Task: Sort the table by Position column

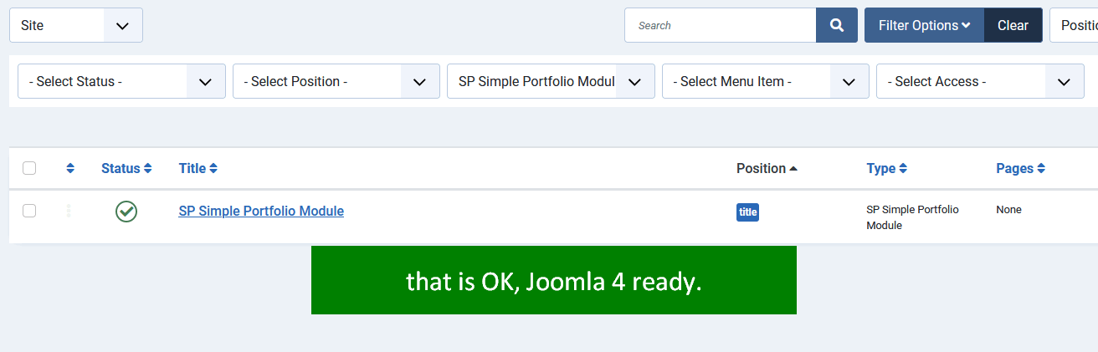Action: (767, 168)
